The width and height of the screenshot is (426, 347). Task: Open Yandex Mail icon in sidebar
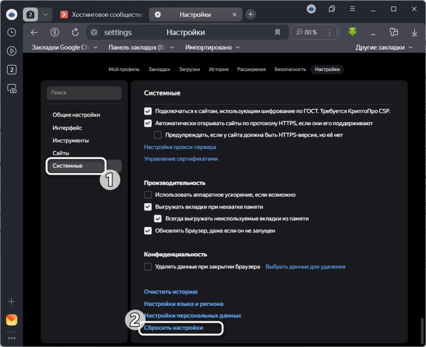(12, 320)
